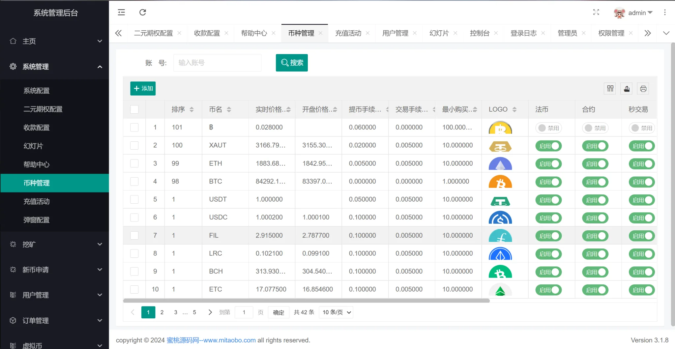The height and width of the screenshot is (349, 675).
Task: Open the vertical three-dot more menu
Action: pyautogui.click(x=665, y=13)
